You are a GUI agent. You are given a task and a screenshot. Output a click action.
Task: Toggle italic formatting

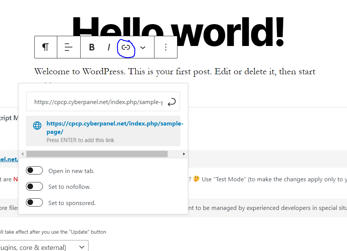pos(109,47)
